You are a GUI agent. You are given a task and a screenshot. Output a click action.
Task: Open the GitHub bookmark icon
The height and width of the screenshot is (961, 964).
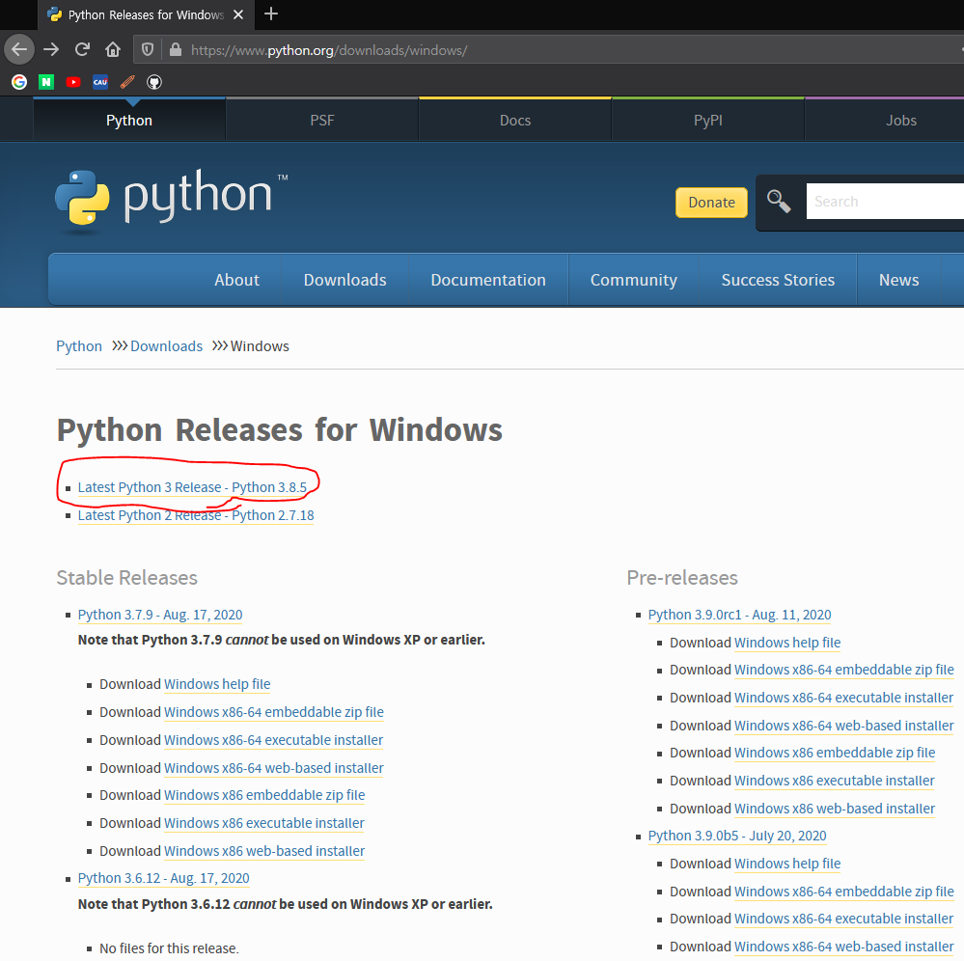coord(154,82)
